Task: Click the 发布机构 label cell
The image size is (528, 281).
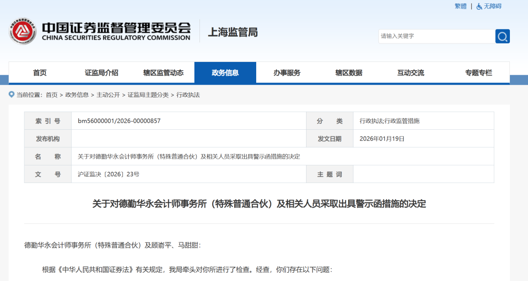Action: tap(48, 139)
